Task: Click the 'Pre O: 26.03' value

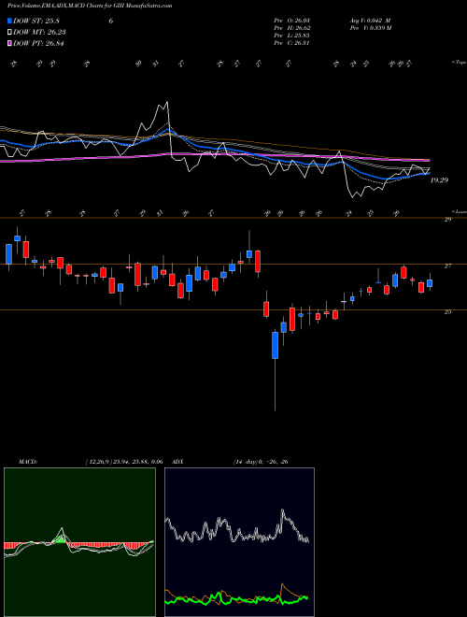Action: point(292,21)
